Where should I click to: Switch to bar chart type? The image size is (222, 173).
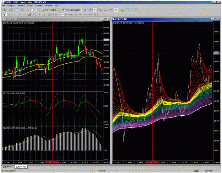click(x=85, y=10)
